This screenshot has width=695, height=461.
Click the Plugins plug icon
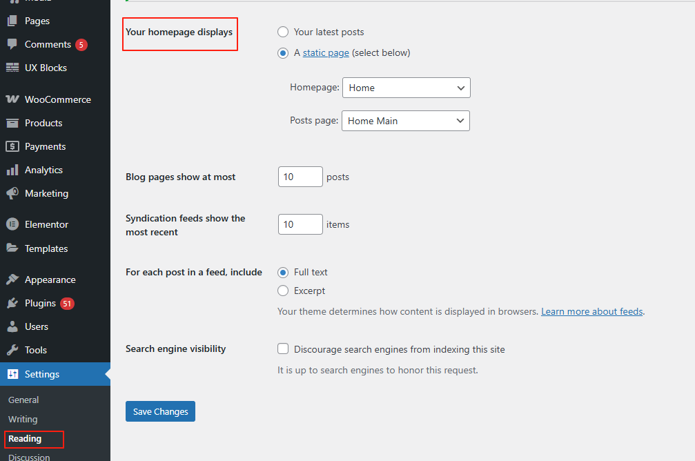point(12,303)
